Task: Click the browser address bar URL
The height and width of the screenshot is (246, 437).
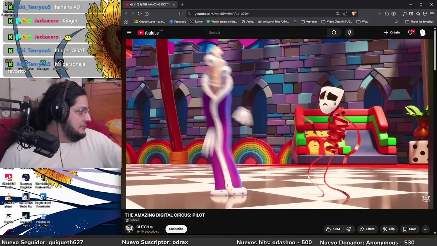Action: point(222,14)
